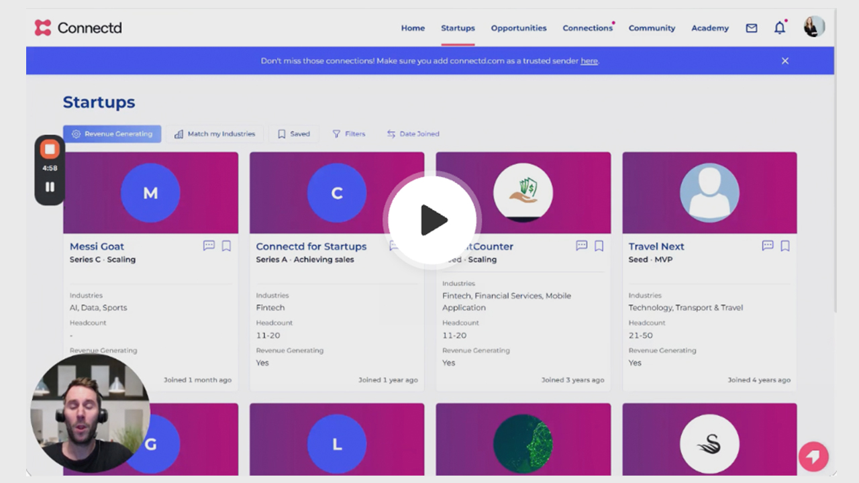The height and width of the screenshot is (483, 859).
Task: Select 'Joined 1 year ago' text
Action: click(x=388, y=380)
